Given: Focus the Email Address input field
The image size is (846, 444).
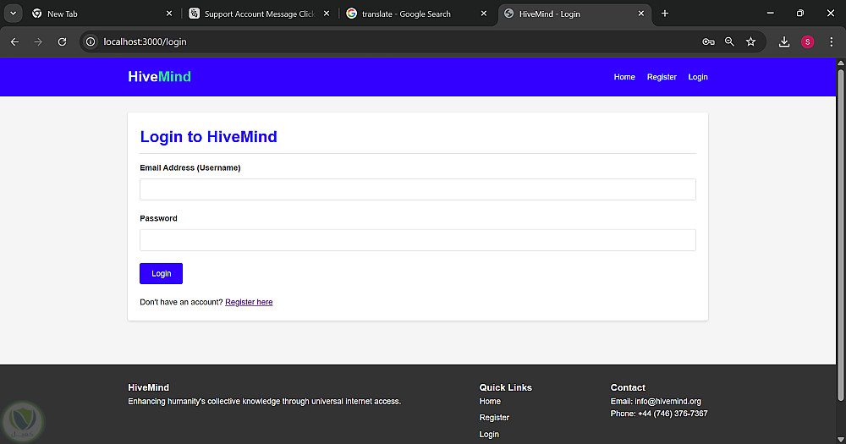Looking at the screenshot, I should tap(418, 189).
